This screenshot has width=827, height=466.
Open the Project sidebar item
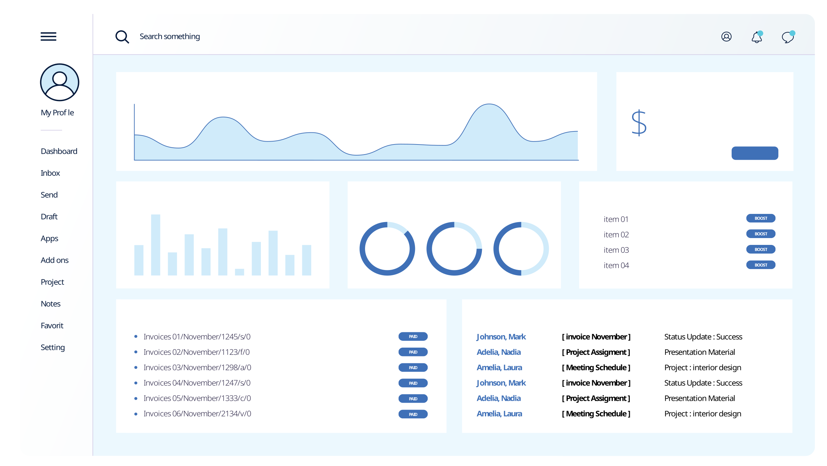[x=52, y=281]
